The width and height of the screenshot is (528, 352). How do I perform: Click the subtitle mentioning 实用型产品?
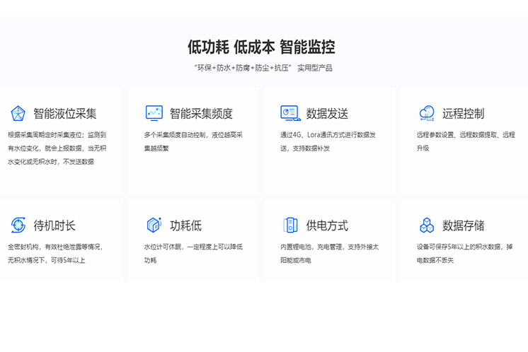[263, 69]
